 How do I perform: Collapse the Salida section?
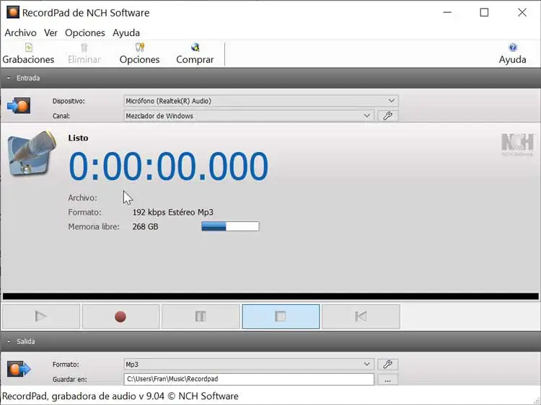click(9, 342)
